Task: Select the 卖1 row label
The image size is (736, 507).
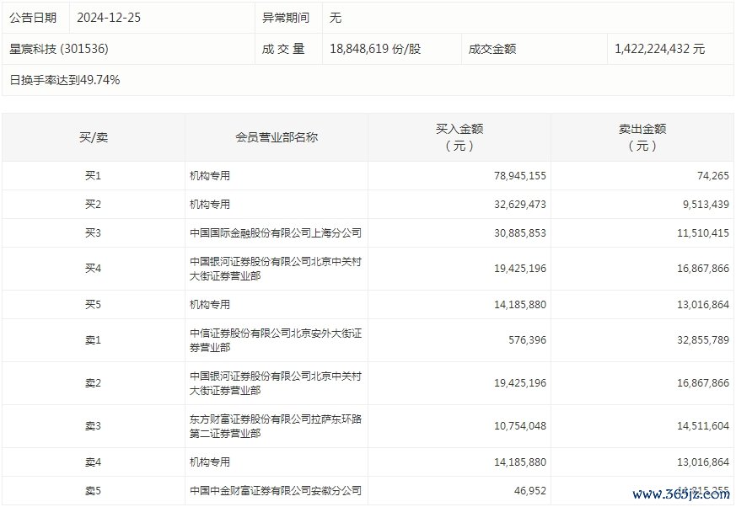Action: [x=93, y=340]
